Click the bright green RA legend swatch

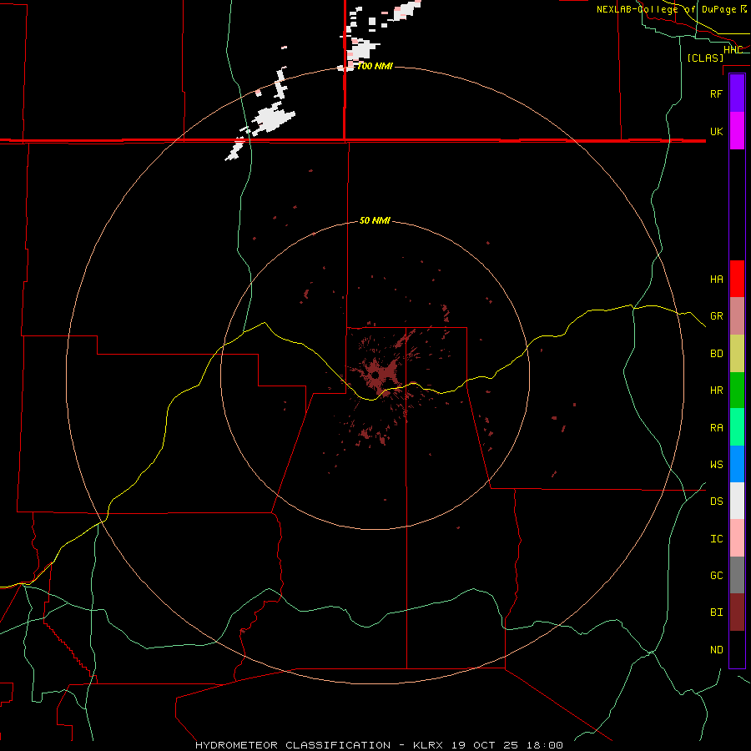coord(737,427)
